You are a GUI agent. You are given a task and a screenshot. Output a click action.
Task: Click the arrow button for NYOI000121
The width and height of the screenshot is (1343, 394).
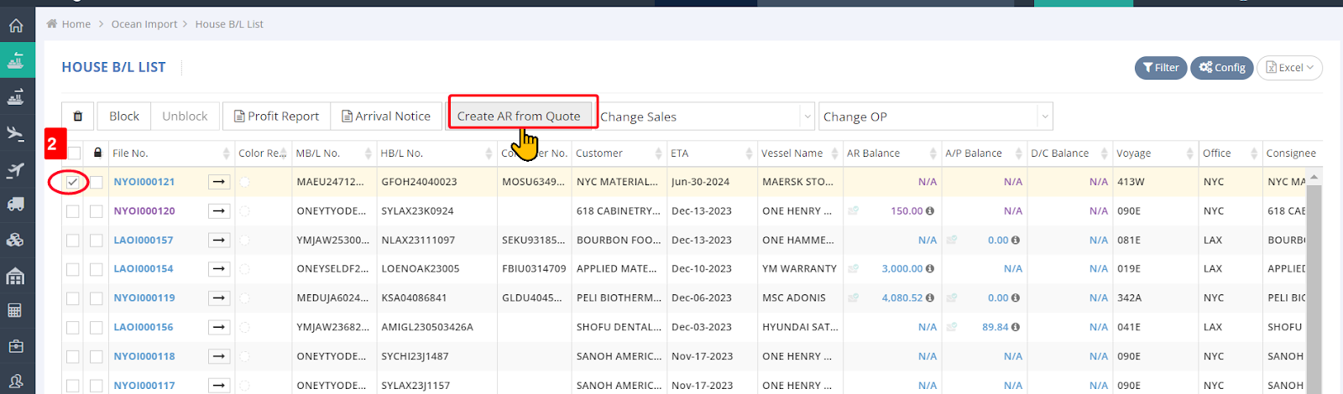[219, 182]
